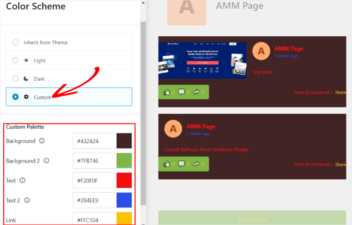Click the share arrow icon in Smash Balloon post
This screenshot has height=225, width=352.
tap(196, 164)
